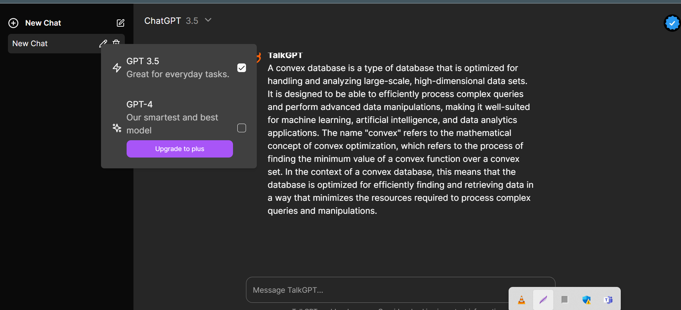Click the lightning bolt icon beside GPT 3.5
Screen dimensions: 681x310
click(x=117, y=68)
